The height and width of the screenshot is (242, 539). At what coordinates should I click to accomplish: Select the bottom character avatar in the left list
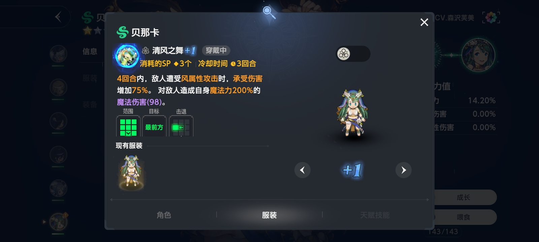pyautogui.click(x=58, y=221)
